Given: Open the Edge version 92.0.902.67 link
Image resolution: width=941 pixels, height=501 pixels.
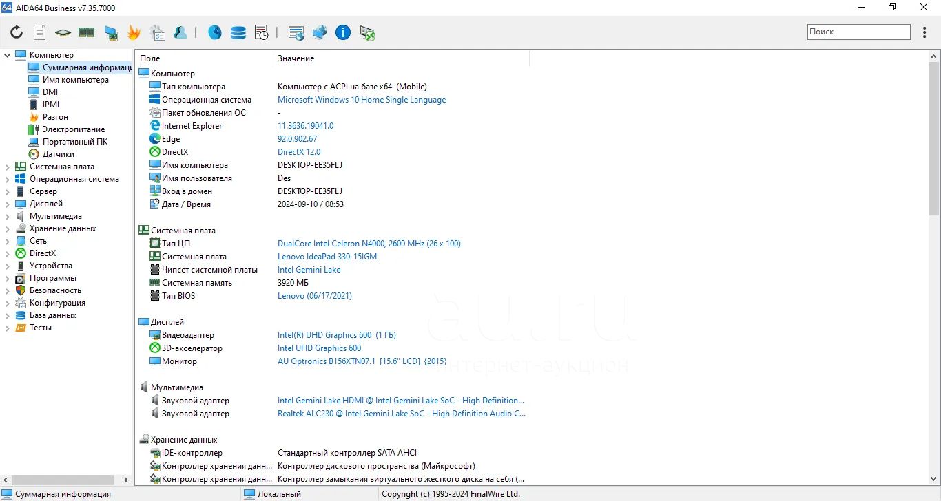Looking at the screenshot, I should click(x=298, y=139).
